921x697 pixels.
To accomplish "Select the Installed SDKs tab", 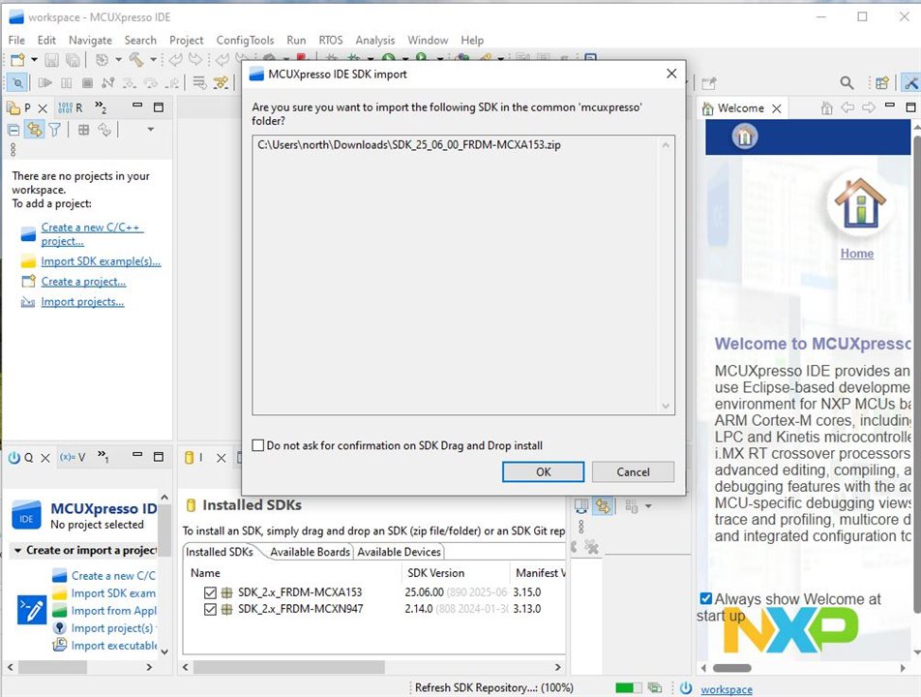I will 219,552.
